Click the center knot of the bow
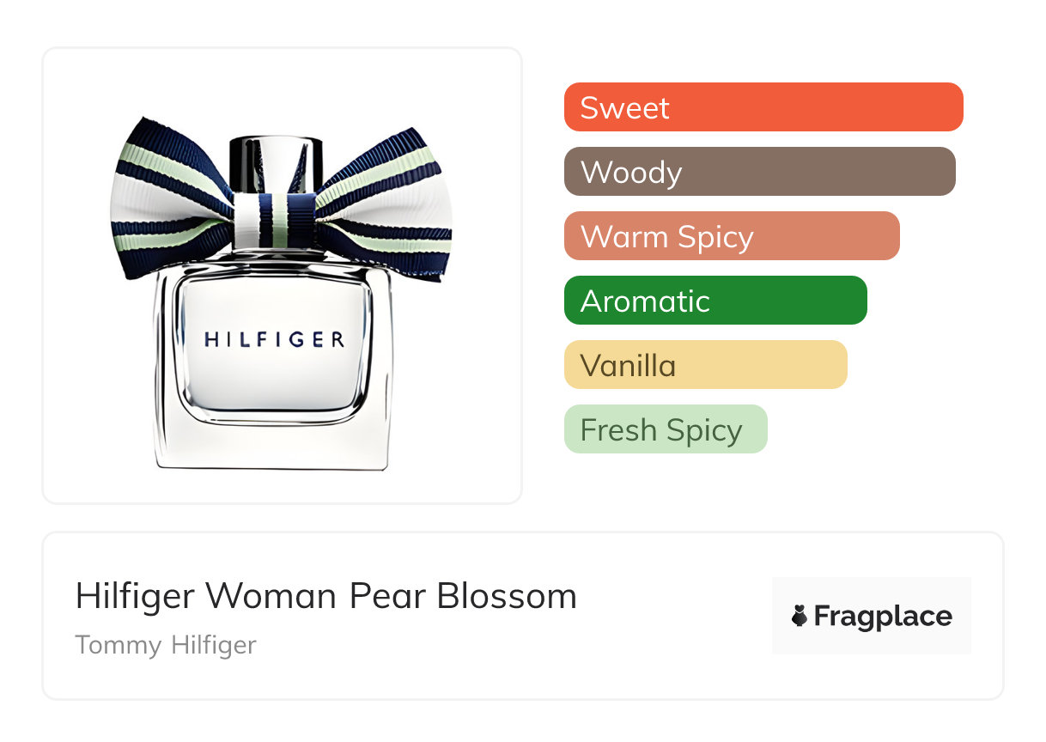The height and width of the screenshot is (742, 1046). pos(276,220)
